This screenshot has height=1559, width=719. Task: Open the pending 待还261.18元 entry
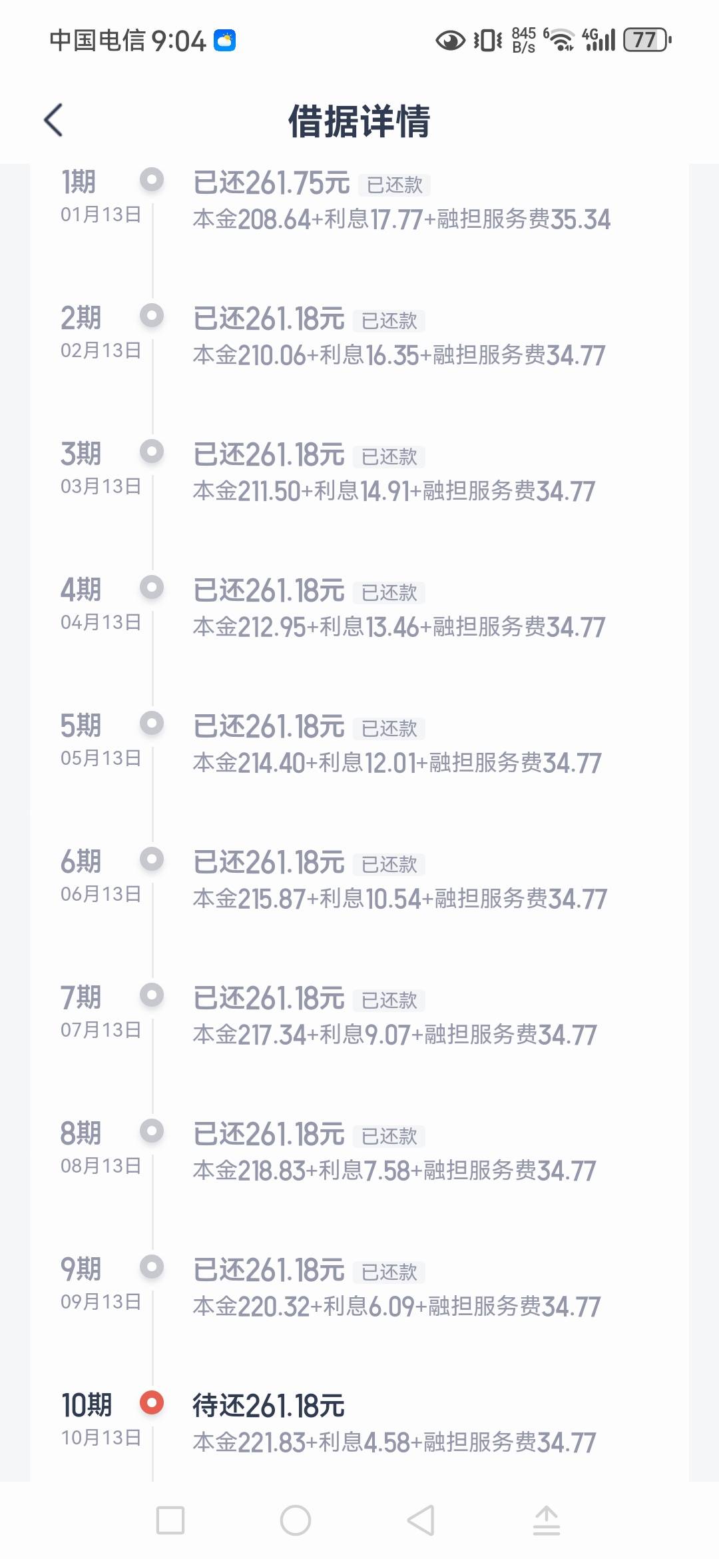269,1406
